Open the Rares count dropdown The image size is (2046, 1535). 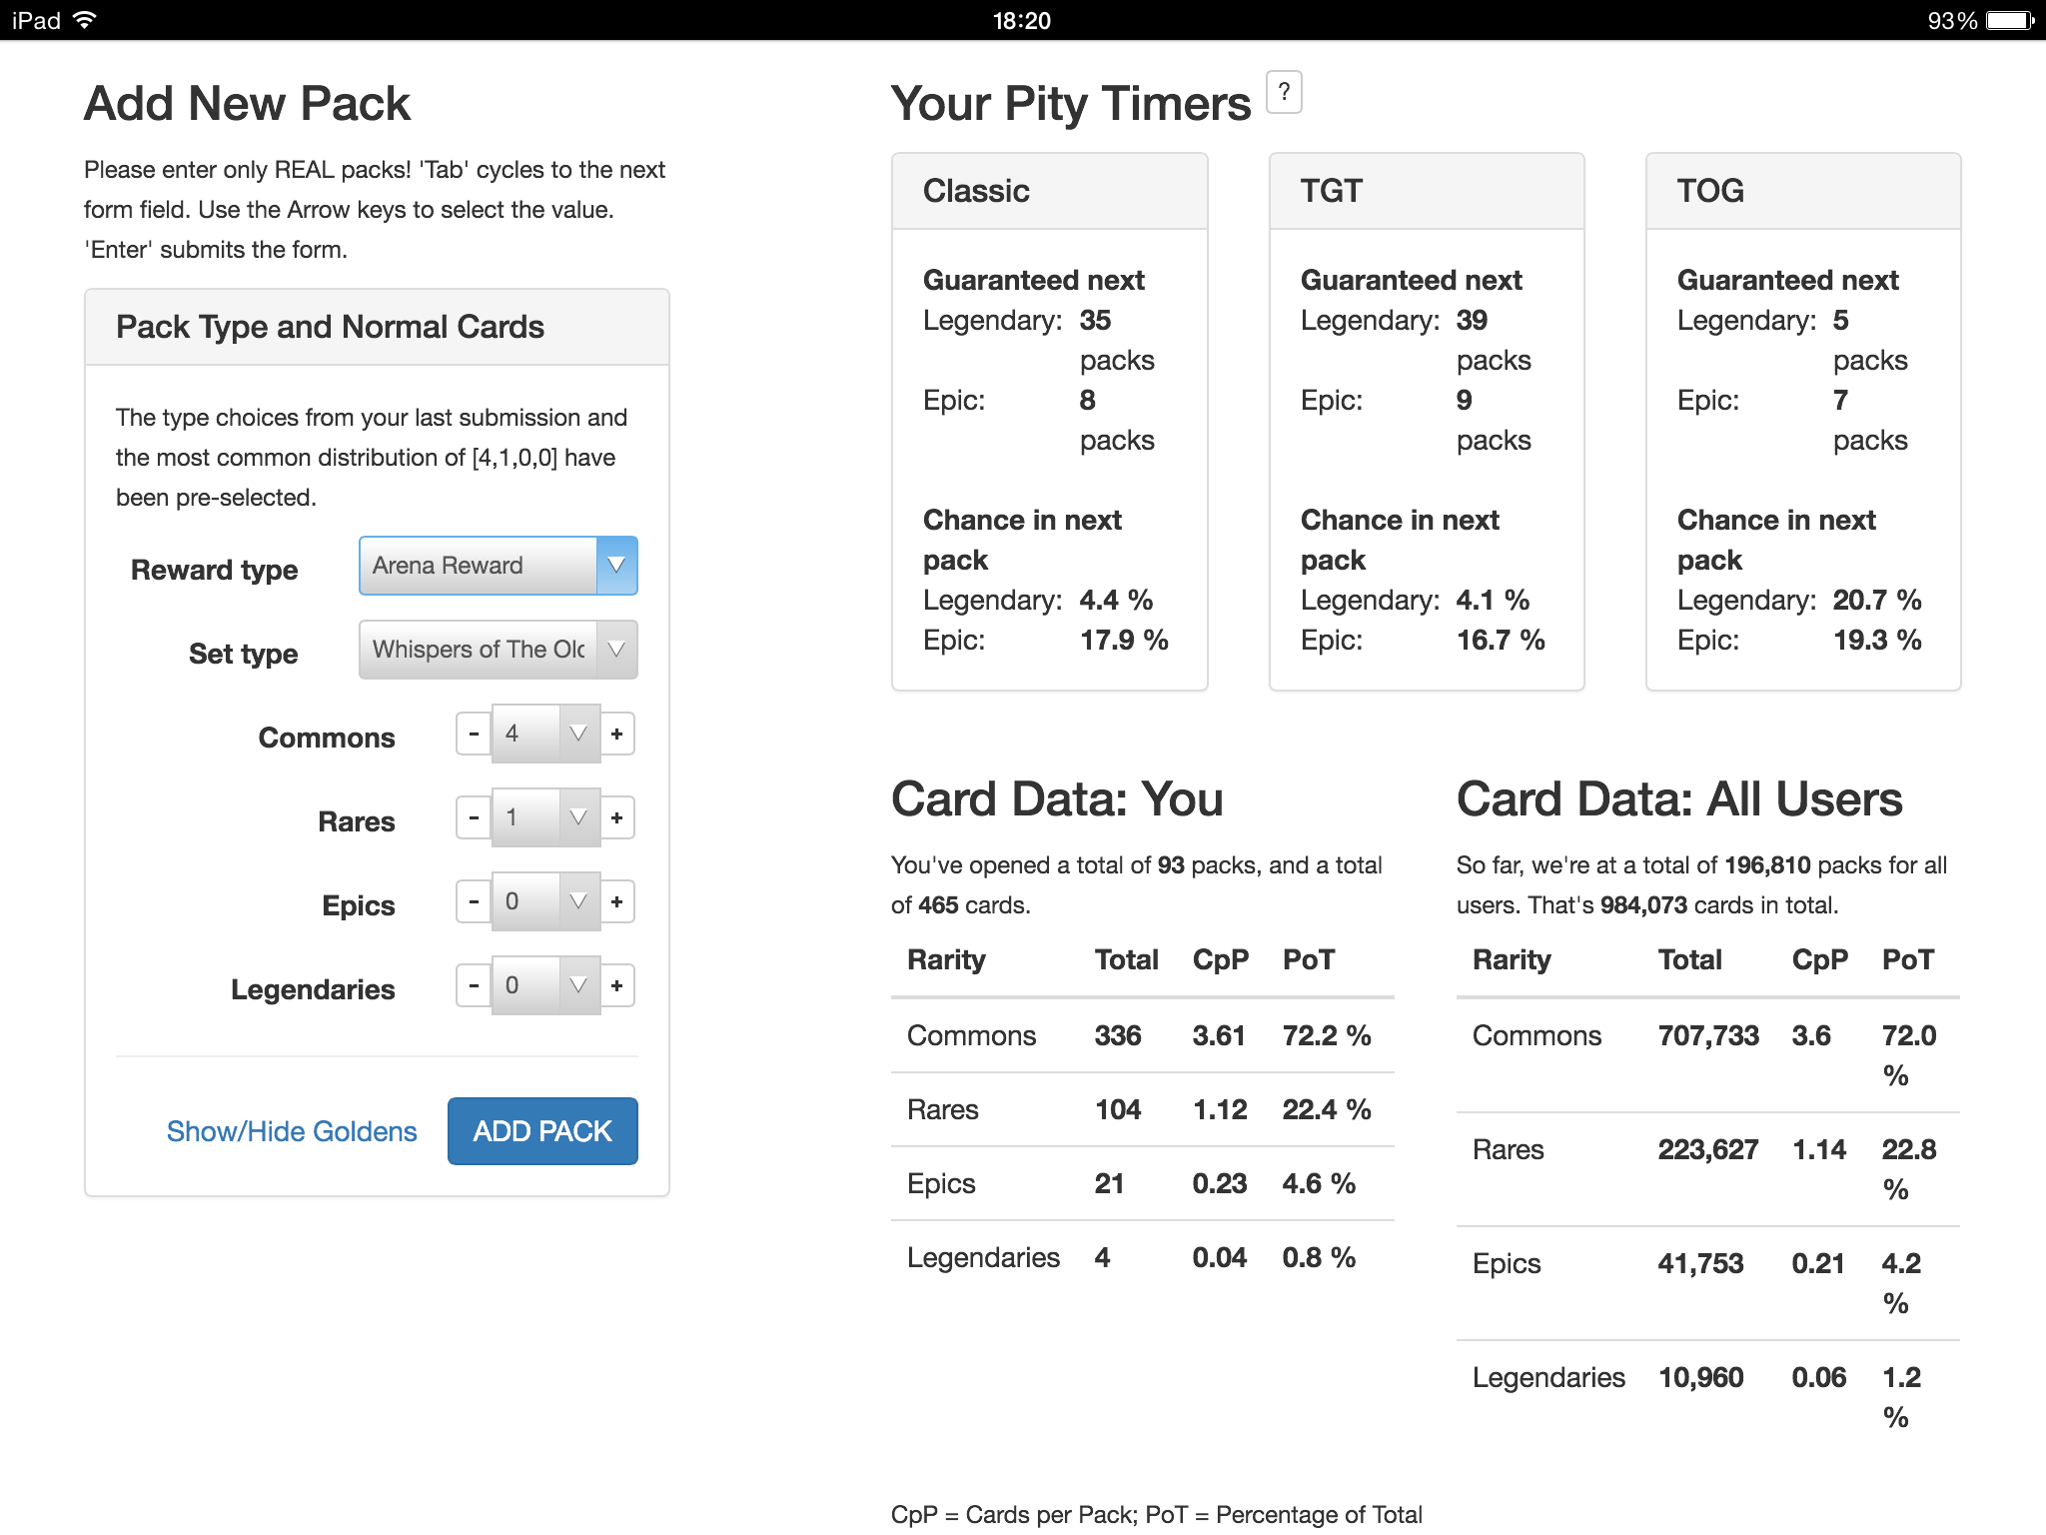546,817
